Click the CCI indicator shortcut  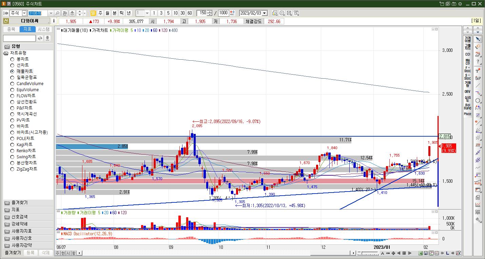tap(468, 54)
